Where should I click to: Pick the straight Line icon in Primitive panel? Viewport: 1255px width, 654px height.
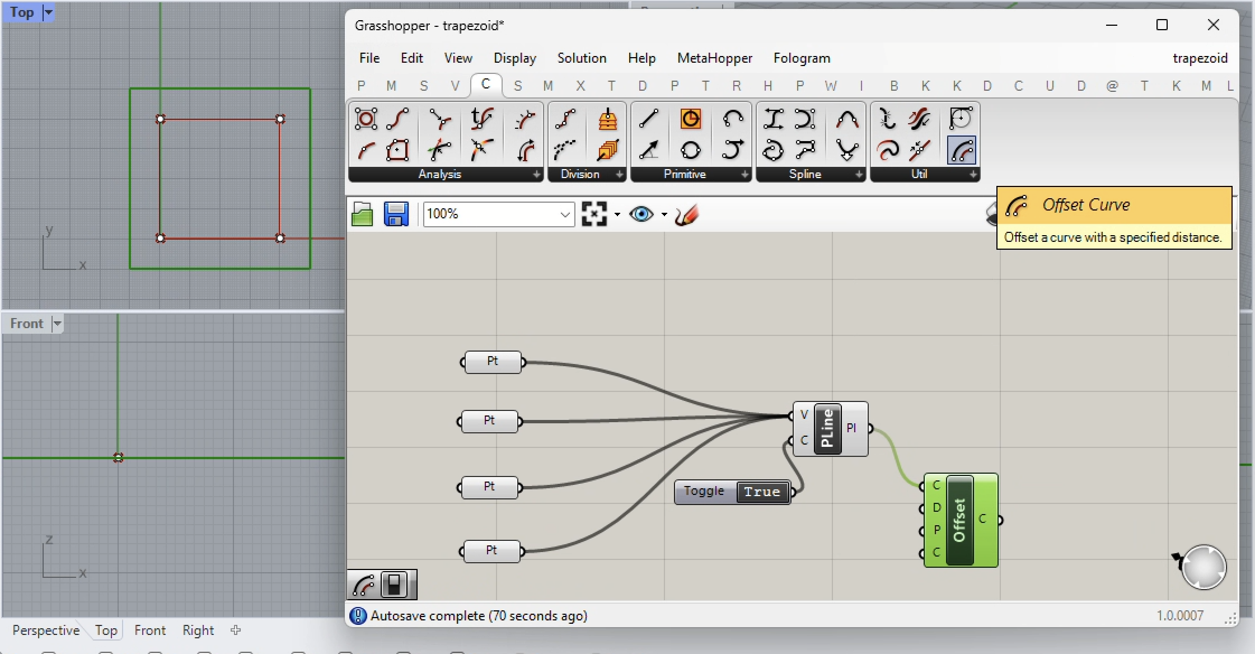click(649, 119)
